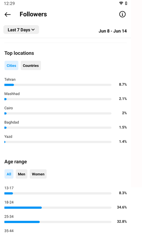Click the chevron next to Last 7 Days
The image size is (142, 233).
(33, 30)
